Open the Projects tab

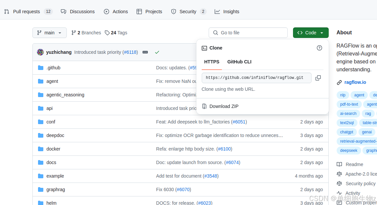click(149, 12)
